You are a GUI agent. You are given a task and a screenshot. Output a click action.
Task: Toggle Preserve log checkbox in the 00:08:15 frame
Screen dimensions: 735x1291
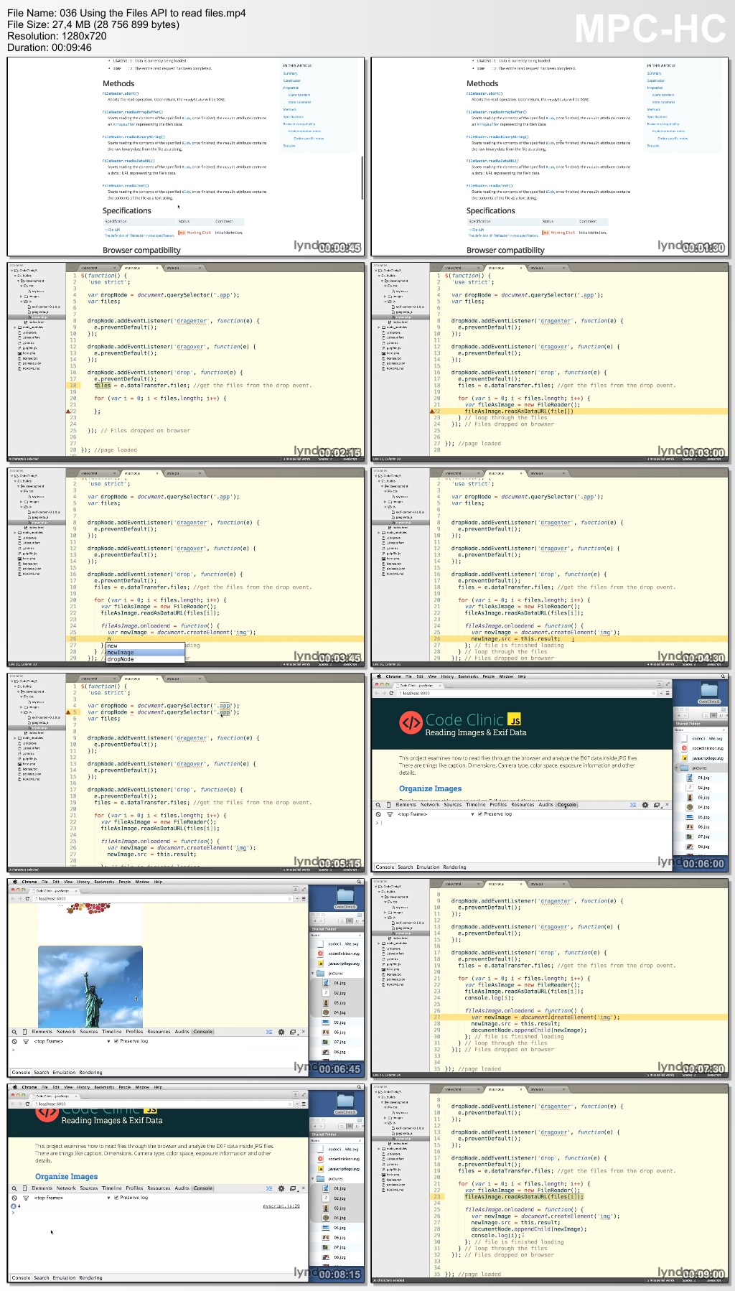(x=117, y=1198)
